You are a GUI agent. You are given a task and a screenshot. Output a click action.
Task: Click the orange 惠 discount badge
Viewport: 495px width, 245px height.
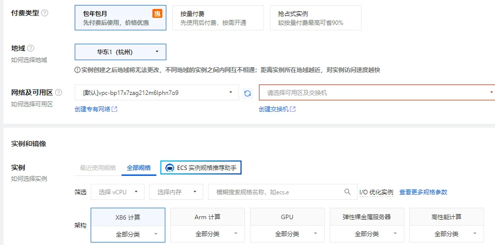click(157, 13)
